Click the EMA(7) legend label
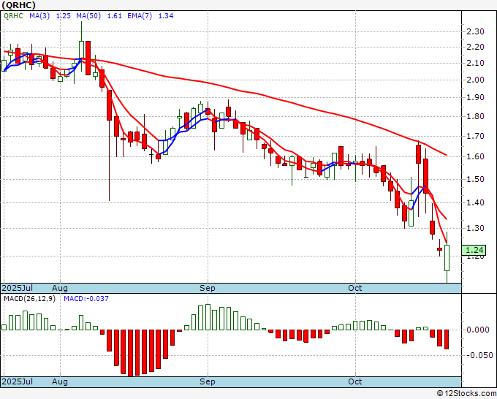 (x=140, y=16)
